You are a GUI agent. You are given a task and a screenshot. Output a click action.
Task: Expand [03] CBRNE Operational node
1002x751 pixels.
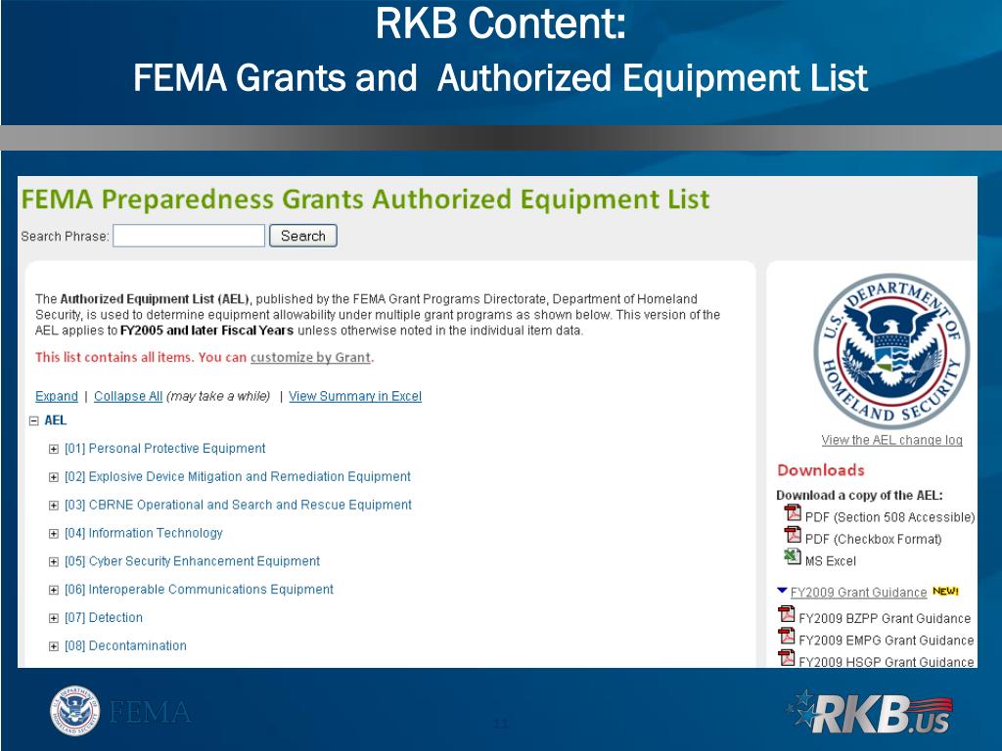tap(54, 506)
